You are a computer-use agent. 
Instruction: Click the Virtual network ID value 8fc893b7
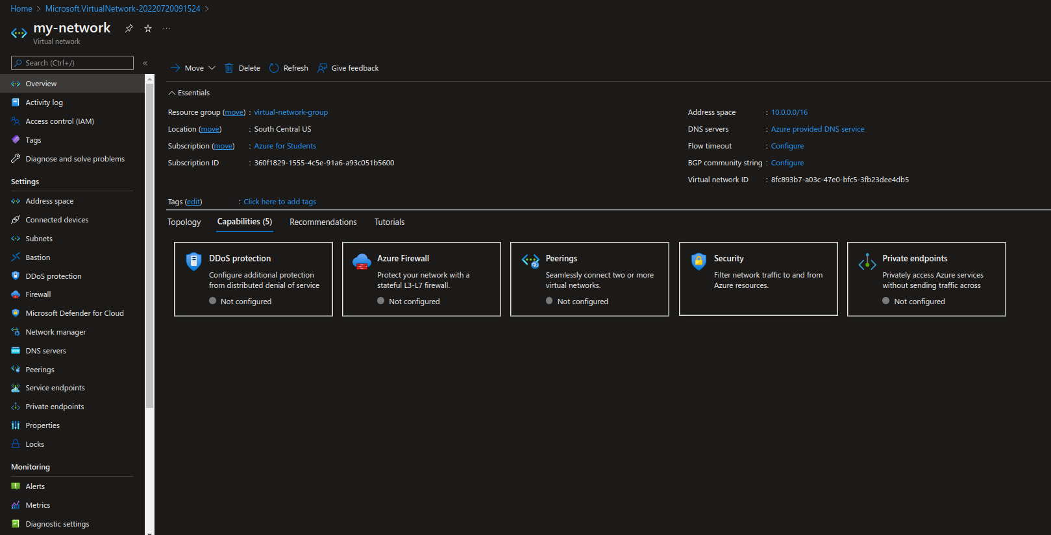point(839,180)
